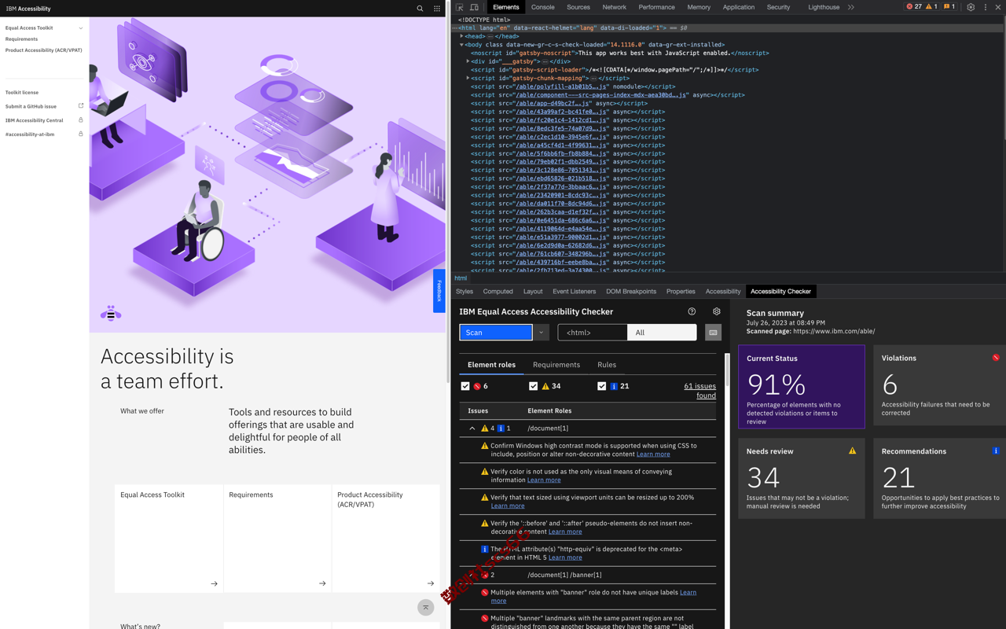The width and height of the screenshot is (1006, 629).
Task: Open the blue Feedback tab on page edge
Action: [439, 291]
